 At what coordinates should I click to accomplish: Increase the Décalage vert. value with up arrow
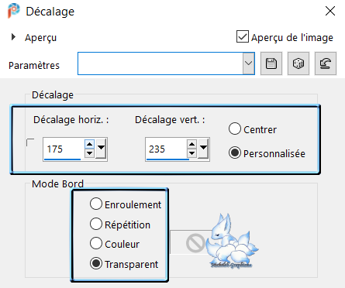[x=191, y=144]
